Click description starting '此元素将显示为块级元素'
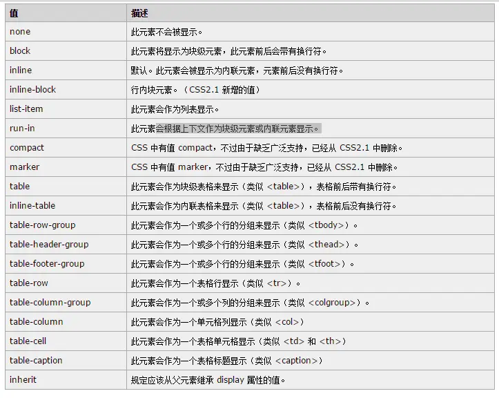The width and height of the screenshot is (499, 398). 228,51
